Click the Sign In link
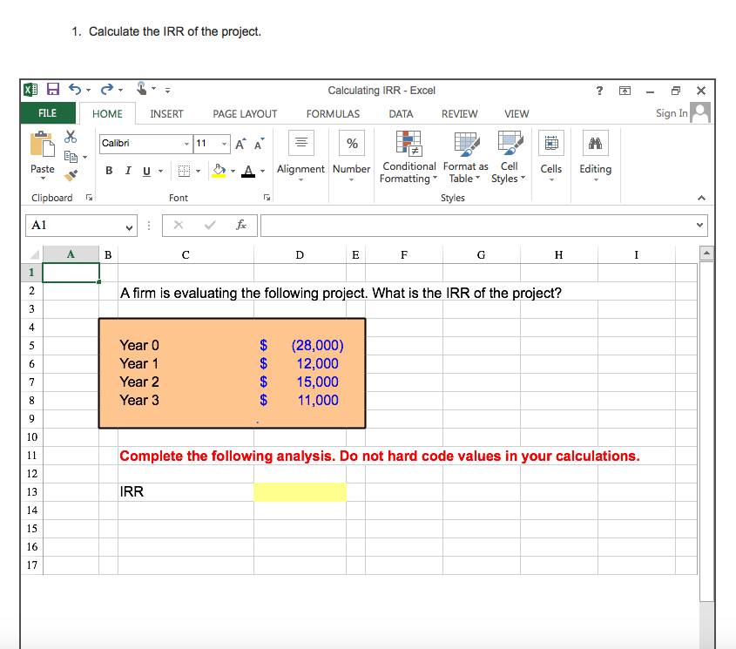736x649 pixels. click(671, 113)
